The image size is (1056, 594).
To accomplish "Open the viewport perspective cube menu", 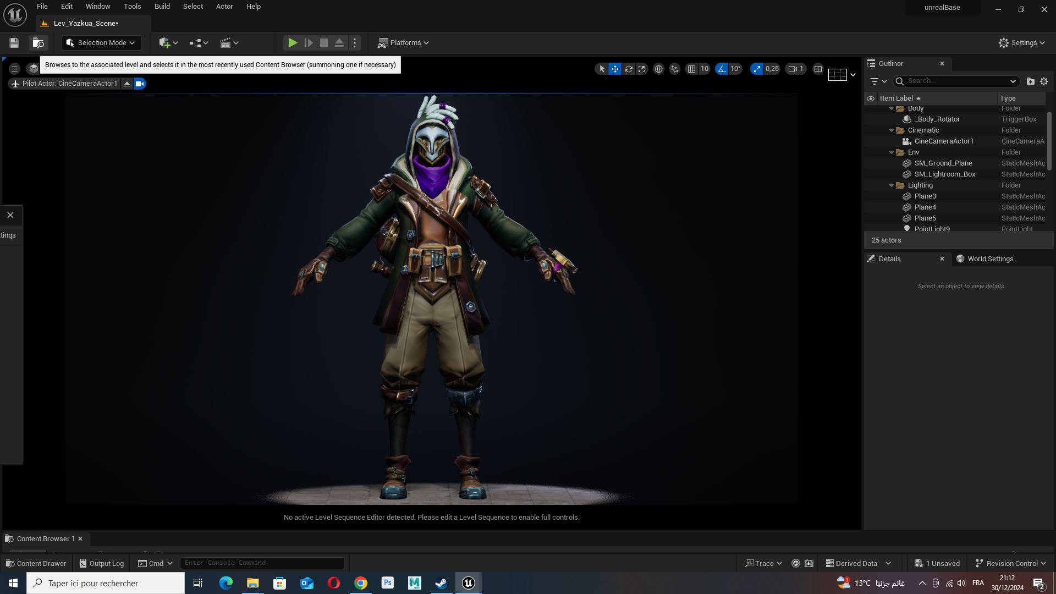I will [34, 69].
